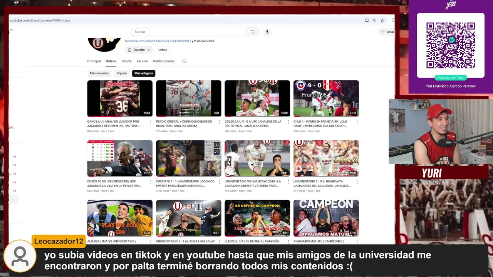Open three-dot menu for 'ALIANZA LIMA VS UNIVERSITARIO' video
493x277 pixels.
[151, 242]
